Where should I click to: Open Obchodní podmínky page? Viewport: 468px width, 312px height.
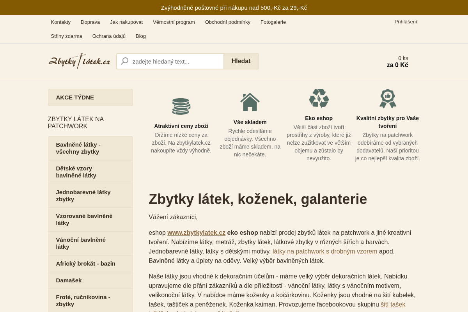point(228,22)
